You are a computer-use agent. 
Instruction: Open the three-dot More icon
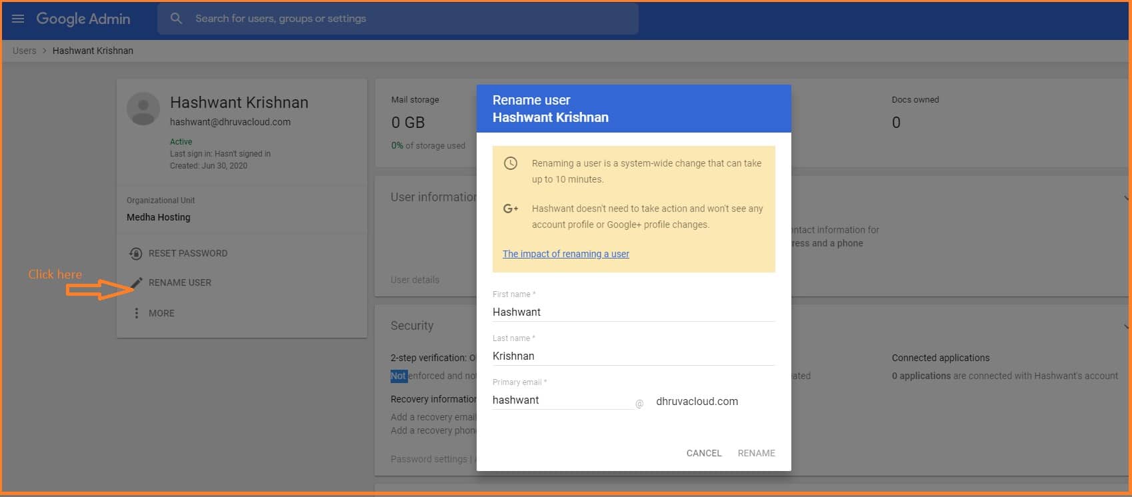coord(137,313)
